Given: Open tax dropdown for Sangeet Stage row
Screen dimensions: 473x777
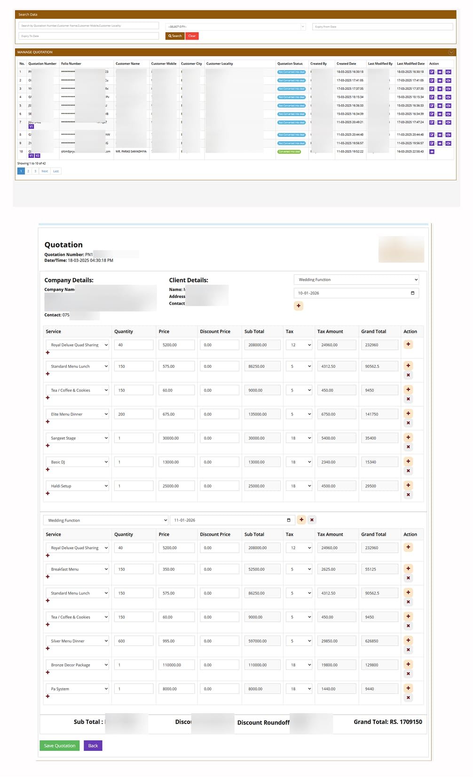Looking at the screenshot, I should (x=299, y=438).
